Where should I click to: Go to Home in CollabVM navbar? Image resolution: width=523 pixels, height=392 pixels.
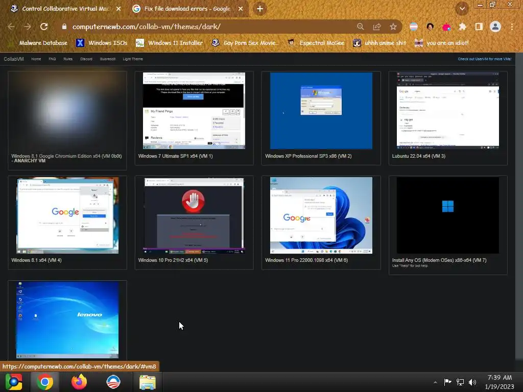click(36, 59)
